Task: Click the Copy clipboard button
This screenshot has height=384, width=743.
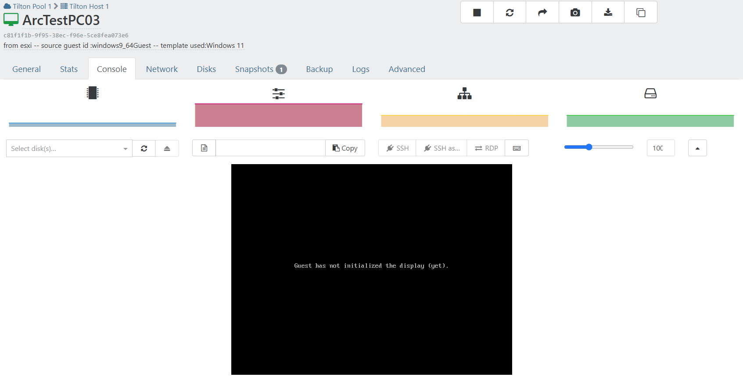Action: pyautogui.click(x=345, y=148)
